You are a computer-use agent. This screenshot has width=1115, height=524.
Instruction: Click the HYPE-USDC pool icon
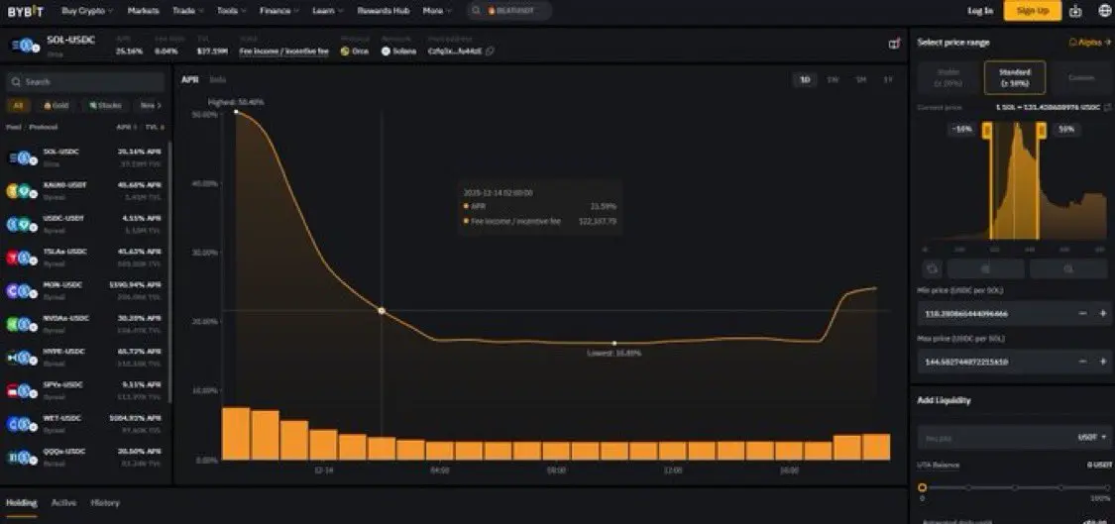pyautogui.click(x=22, y=357)
